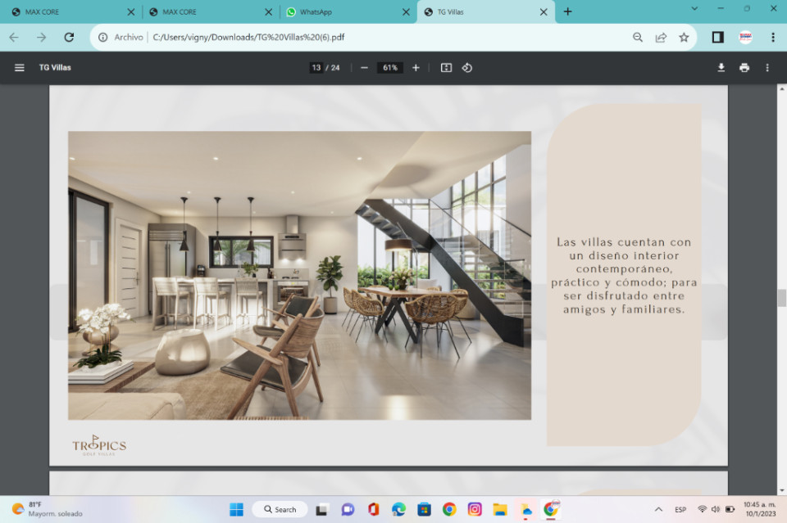The width and height of the screenshot is (787, 523).
Task: Open Microsoft Edge from taskbar
Action: 398,509
